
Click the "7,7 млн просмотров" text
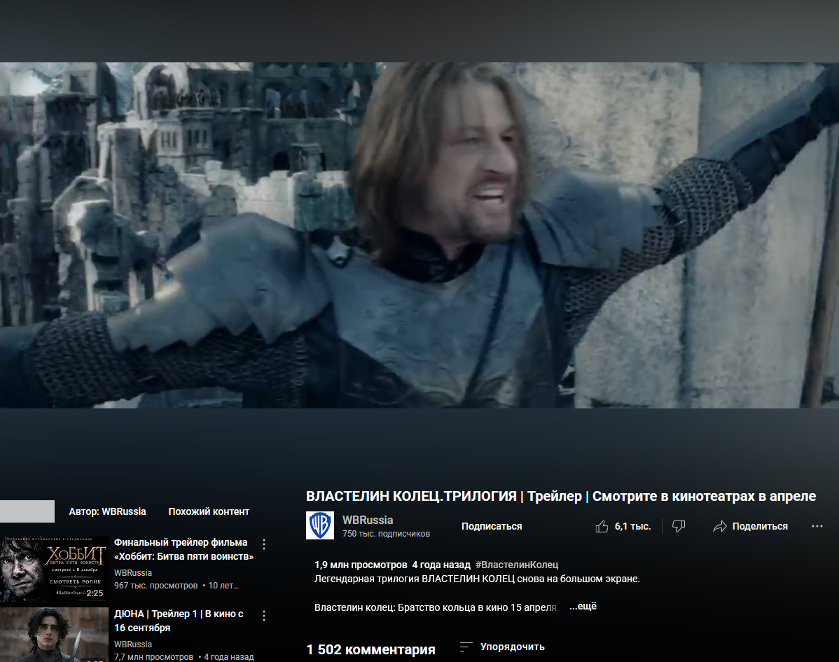pyautogui.click(x=153, y=657)
